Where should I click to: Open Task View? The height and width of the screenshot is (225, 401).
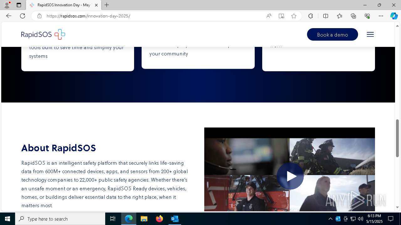click(x=113, y=219)
